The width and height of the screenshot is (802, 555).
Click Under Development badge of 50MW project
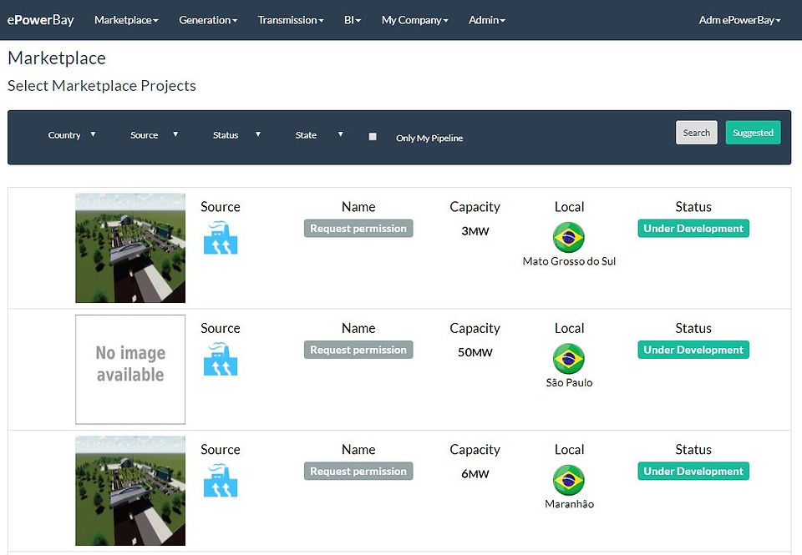point(693,350)
